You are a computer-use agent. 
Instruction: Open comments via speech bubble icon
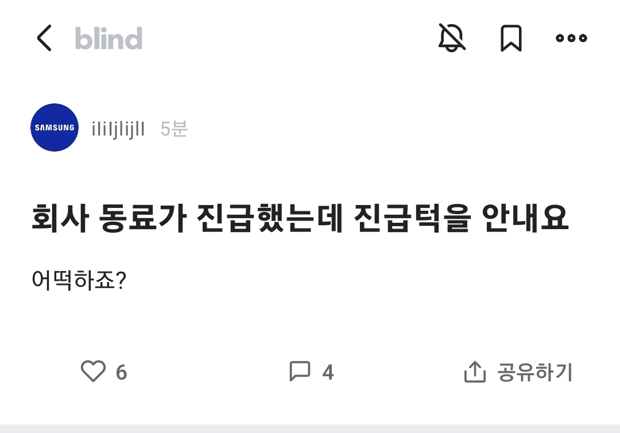pos(300,372)
